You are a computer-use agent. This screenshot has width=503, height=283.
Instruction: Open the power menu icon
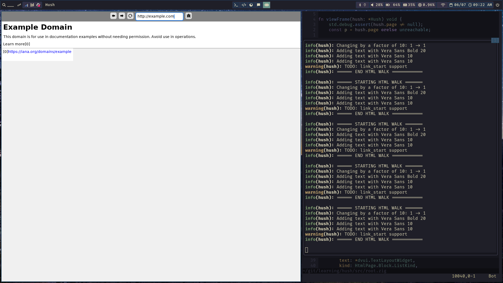click(x=497, y=5)
